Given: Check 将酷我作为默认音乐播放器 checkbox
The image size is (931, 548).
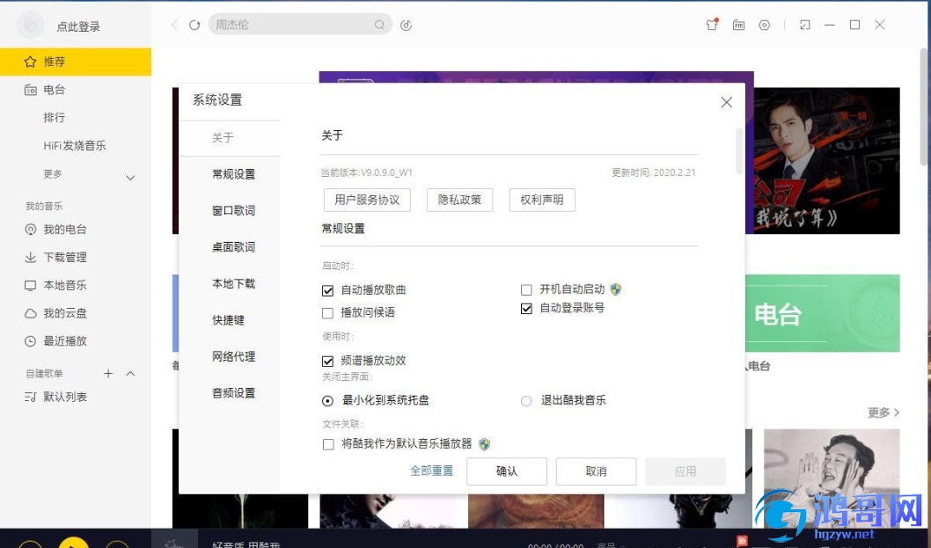Looking at the screenshot, I should (x=328, y=444).
